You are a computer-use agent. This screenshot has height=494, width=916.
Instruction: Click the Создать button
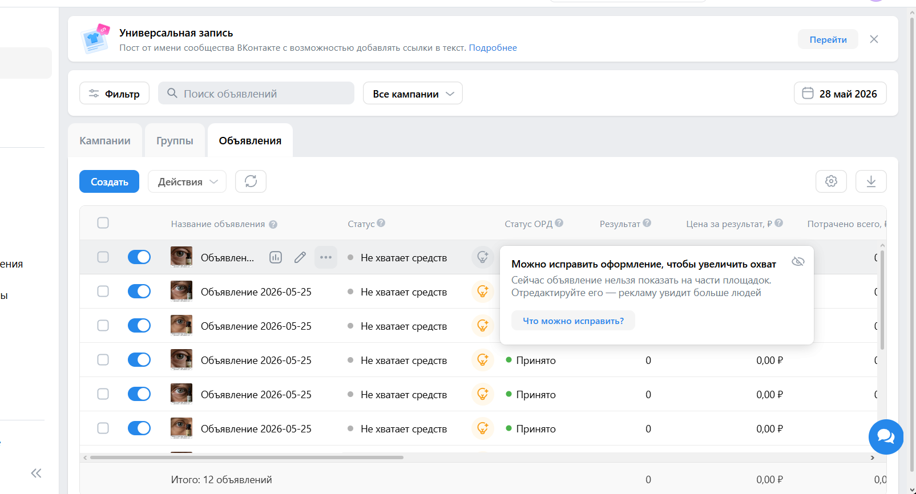(109, 181)
